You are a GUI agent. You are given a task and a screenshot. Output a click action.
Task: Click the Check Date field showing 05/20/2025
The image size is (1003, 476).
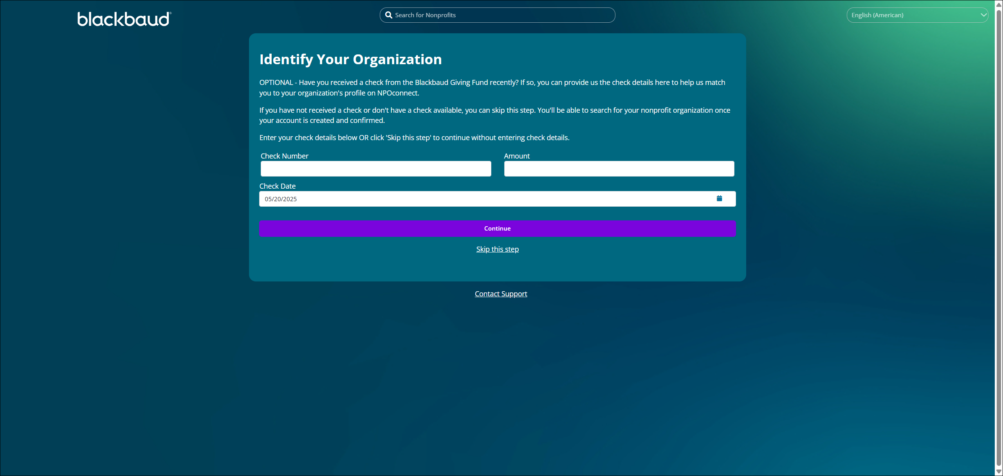coord(485,199)
